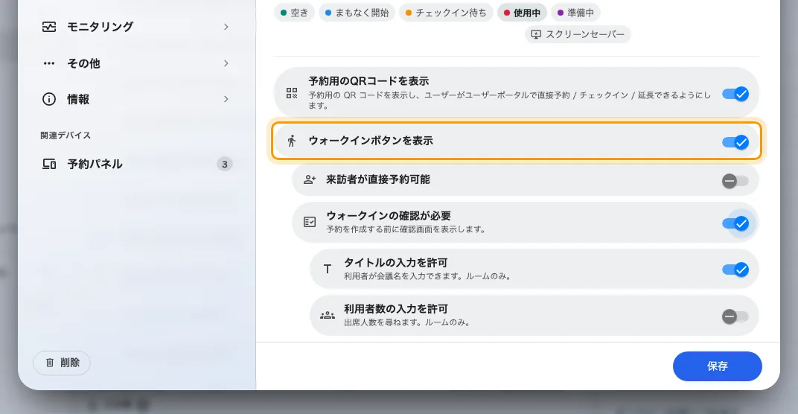The height and width of the screenshot is (414, 798).
Task: Click the QR code icon
Action: point(292,92)
